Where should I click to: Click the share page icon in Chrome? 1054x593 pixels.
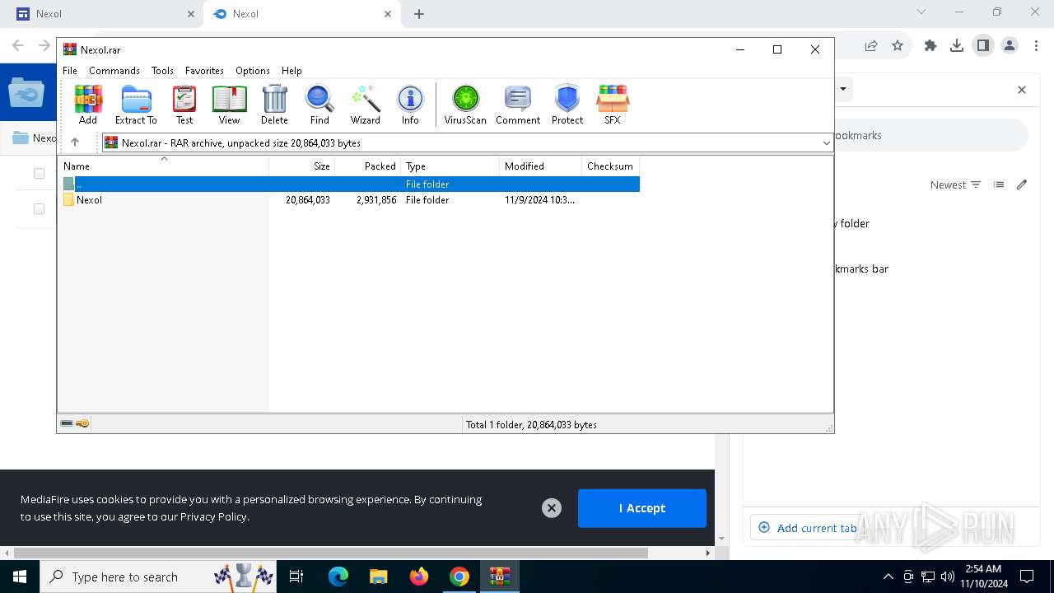[871, 46]
